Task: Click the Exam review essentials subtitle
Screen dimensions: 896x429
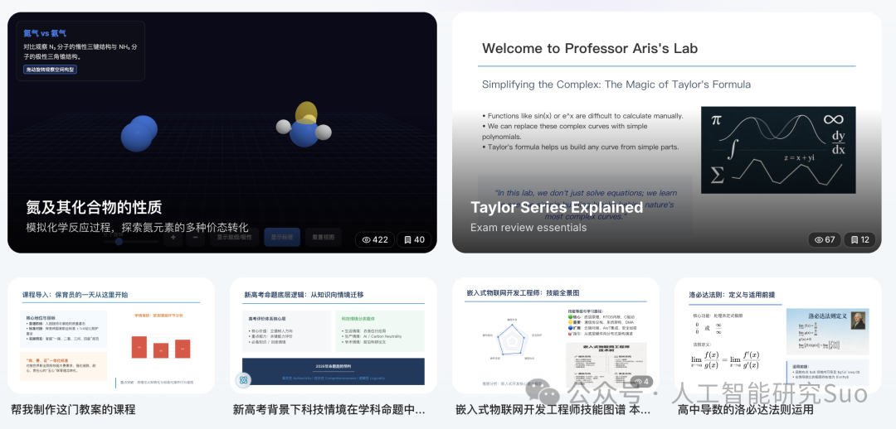Action: point(528,227)
